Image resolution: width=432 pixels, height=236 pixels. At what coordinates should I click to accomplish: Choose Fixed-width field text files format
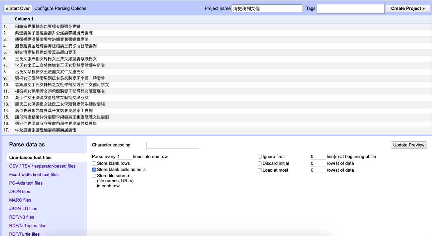coord(34,175)
